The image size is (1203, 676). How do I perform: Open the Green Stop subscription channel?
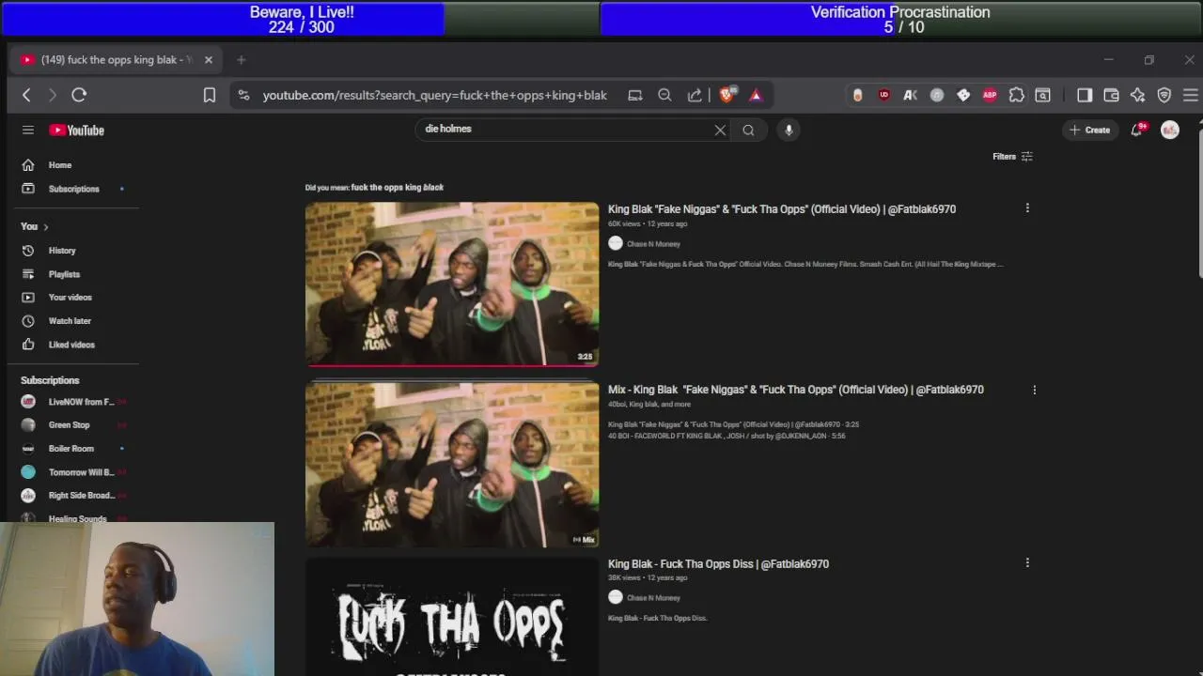point(73,425)
